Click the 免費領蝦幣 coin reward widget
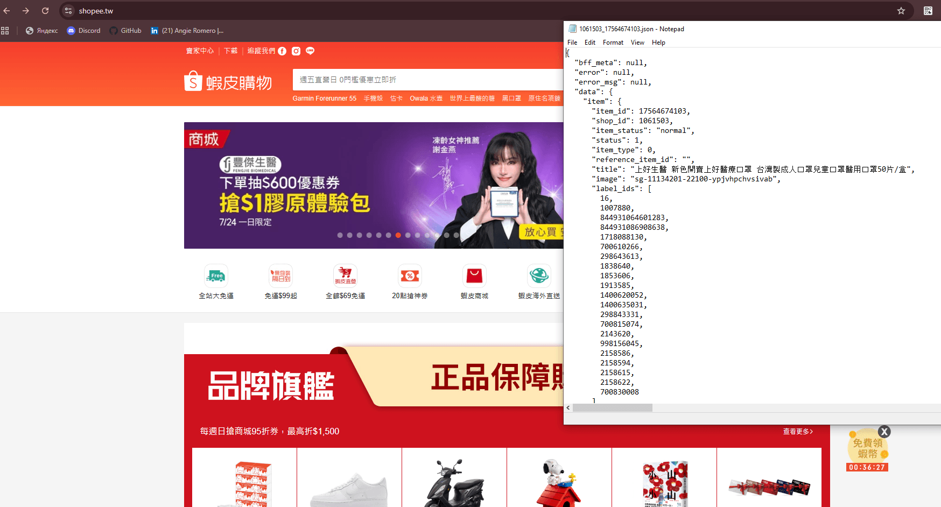The image size is (941, 507). coord(867,450)
